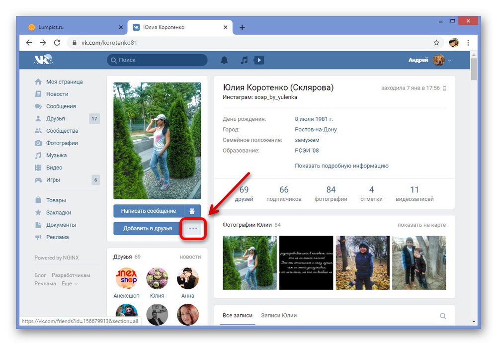This screenshot has width=497, height=345.
Task: Click the wall search magnifier icon
Action: [x=443, y=316]
